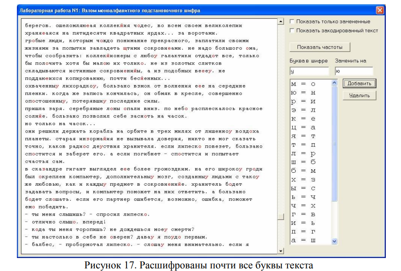
Task: Click the text area scroll-down arrow
Action: 281,251
